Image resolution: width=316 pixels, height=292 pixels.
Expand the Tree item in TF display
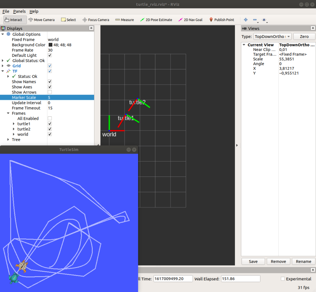(8, 139)
